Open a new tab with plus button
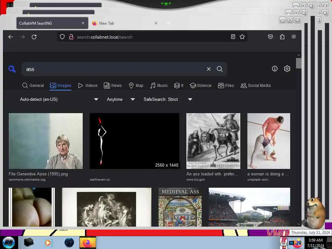 (x=168, y=23)
